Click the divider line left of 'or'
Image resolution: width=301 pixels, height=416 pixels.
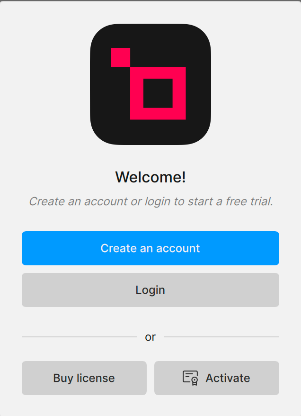click(x=80, y=337)
